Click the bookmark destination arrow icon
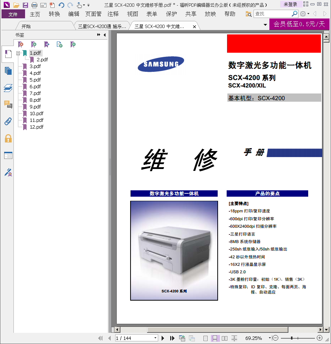Screen dimensions: 331x344 [46, 44]
